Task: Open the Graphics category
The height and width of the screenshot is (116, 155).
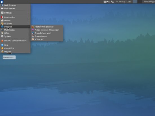Action: click(x=15, y=23)
